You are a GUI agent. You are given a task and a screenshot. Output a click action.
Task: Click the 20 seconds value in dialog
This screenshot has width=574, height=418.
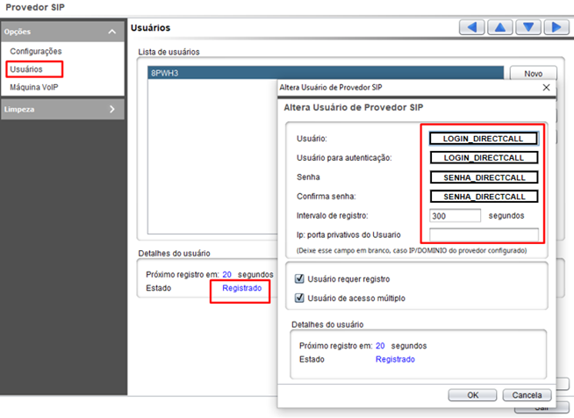click(x=380, y=346)
